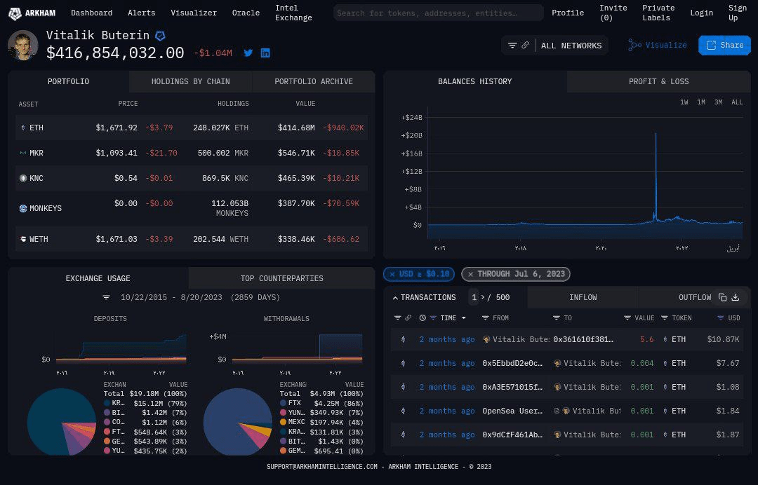The width and height of the screenshot is (758, 485).
Task: Select the 1W balance history range
Action: pyautogui.click(x=684, y=102)
